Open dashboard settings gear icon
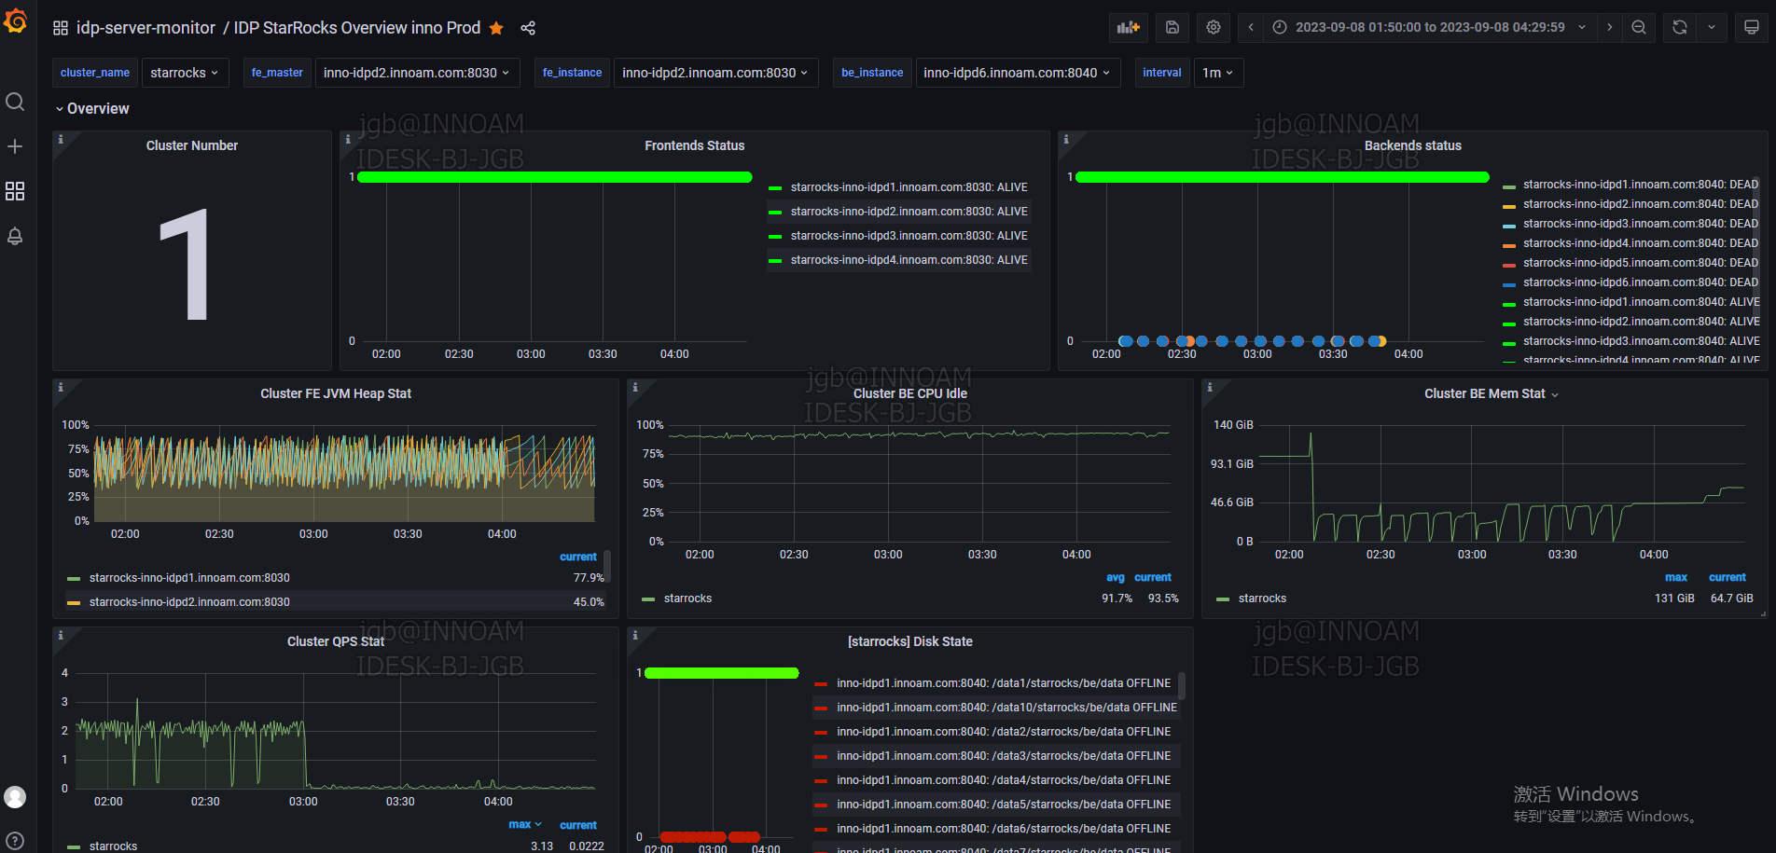 point(1214,27)
